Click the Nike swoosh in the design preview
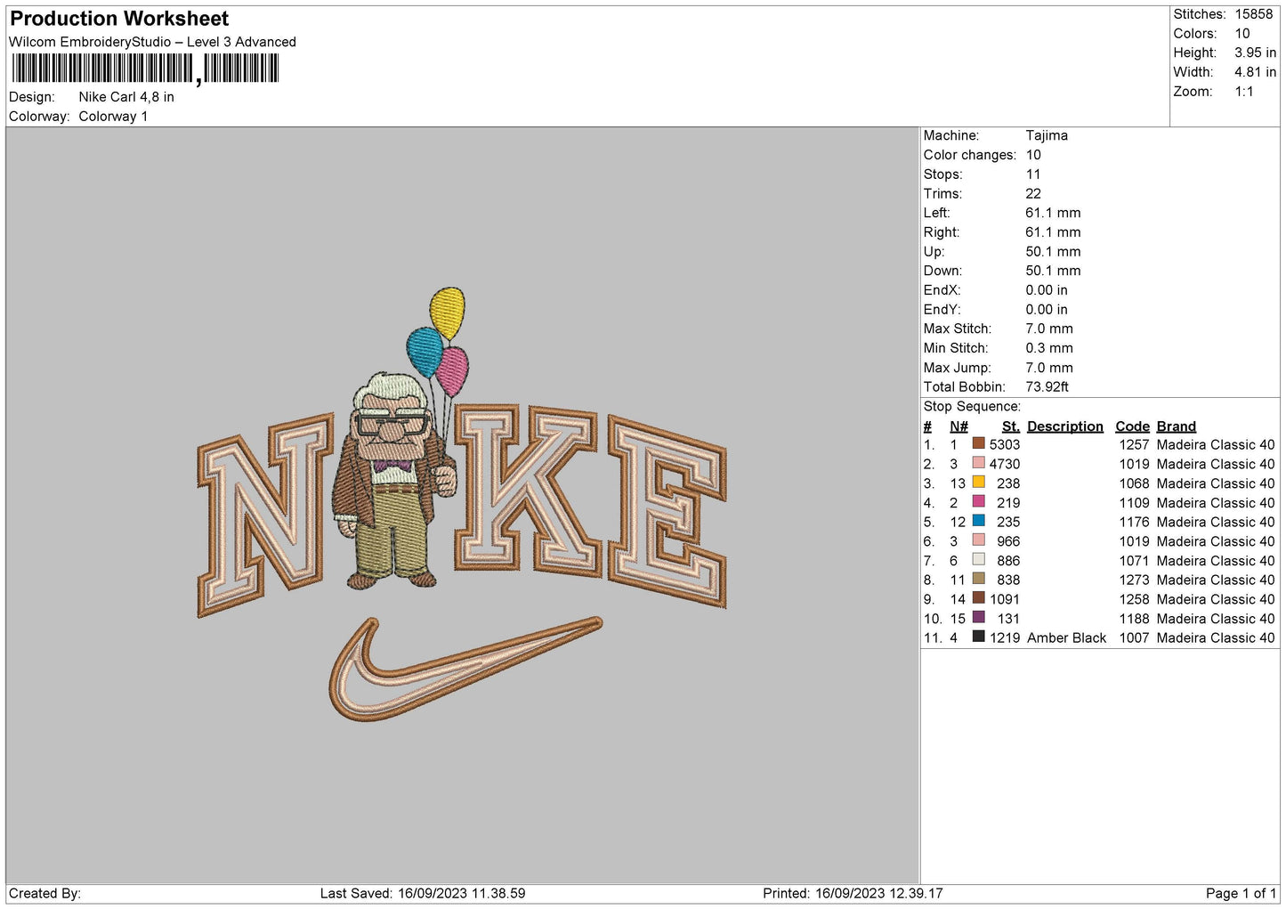The width and height of the screenshot is (1286, 909). 465,668
